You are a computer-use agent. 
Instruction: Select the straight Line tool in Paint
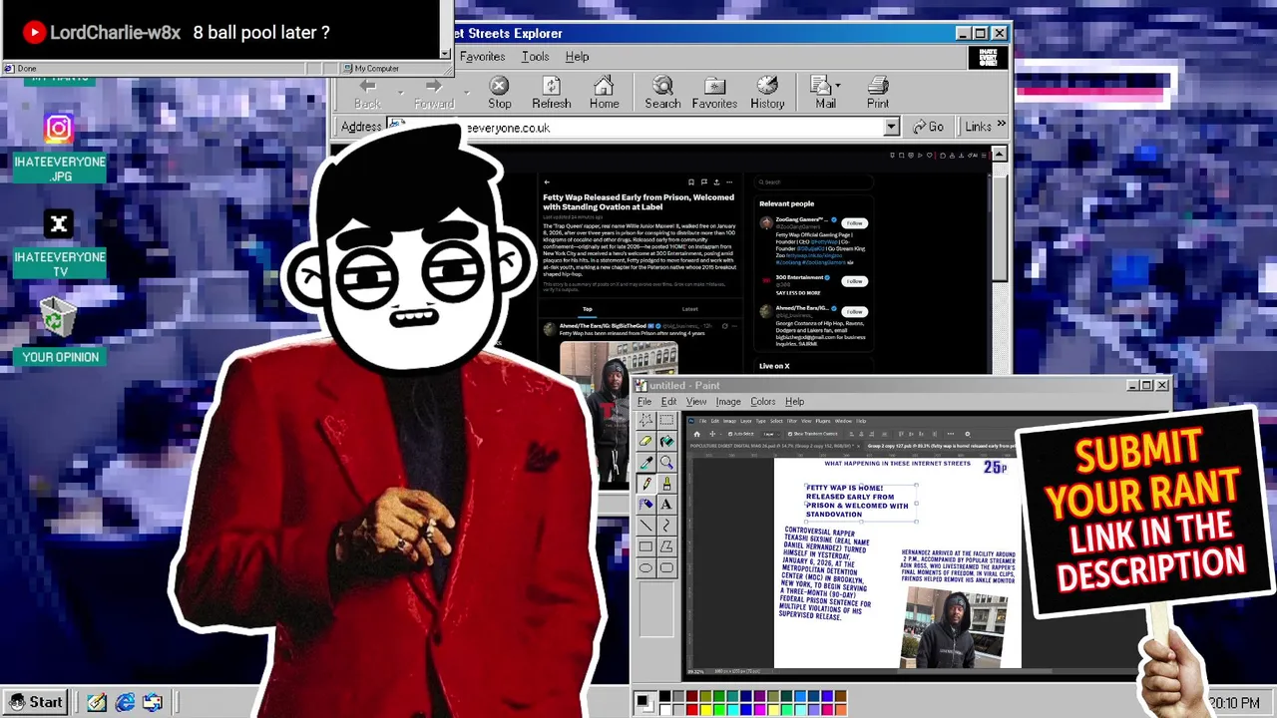pyautogui.click(x=645, y=526)
